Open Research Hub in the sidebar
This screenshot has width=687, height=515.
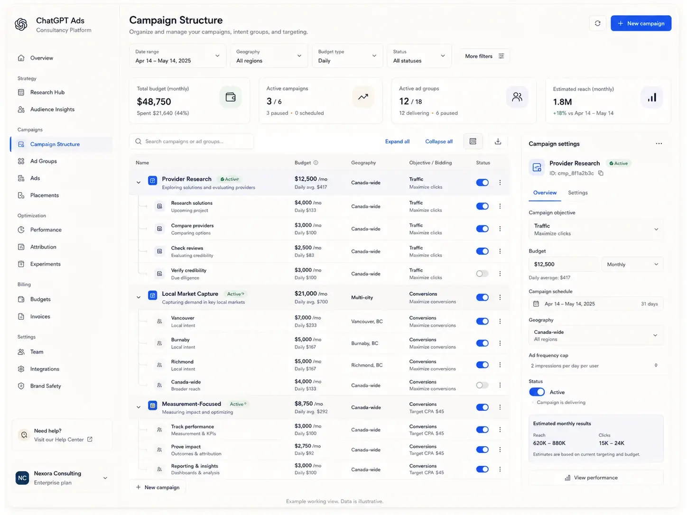click(47, 92)
